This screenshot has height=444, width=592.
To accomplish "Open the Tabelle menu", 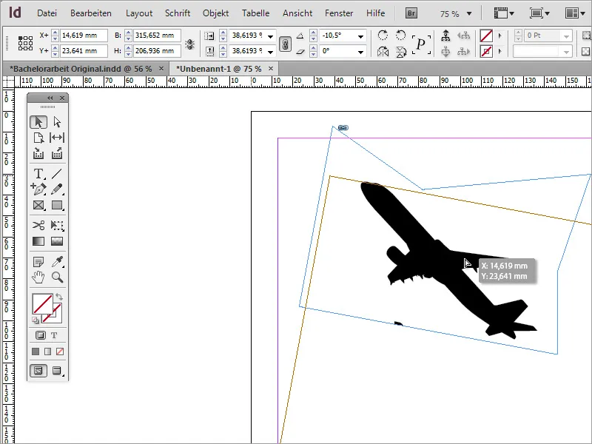I will (x=255, y=13).
